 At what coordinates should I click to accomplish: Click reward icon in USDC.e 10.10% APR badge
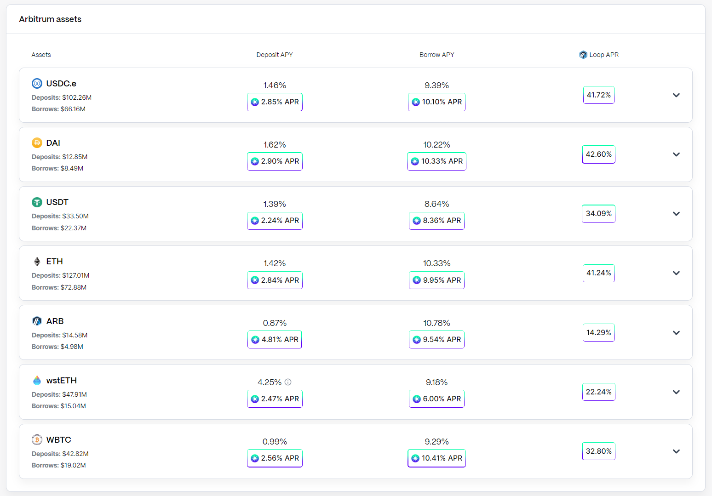tap(416, 102)
